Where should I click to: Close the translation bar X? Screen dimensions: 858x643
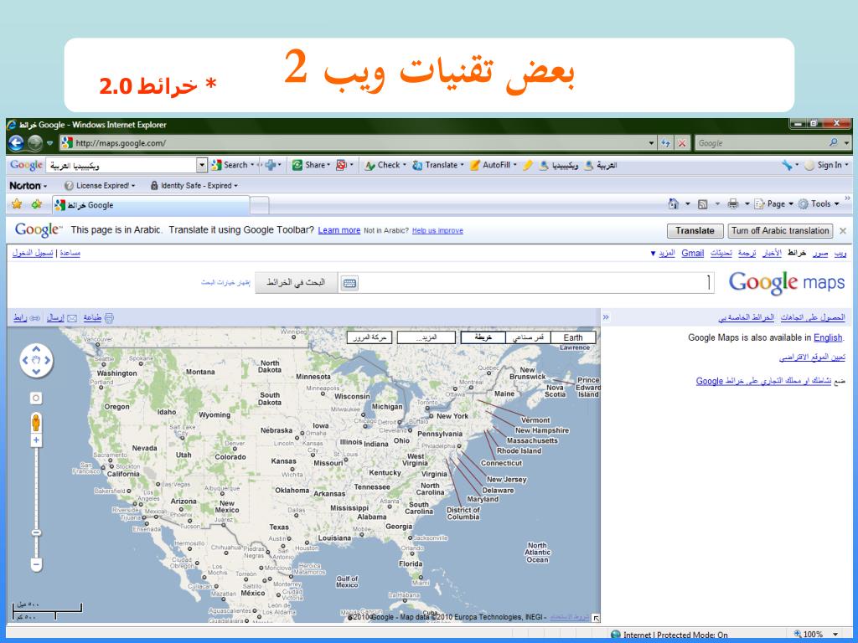tap(843, 231)
